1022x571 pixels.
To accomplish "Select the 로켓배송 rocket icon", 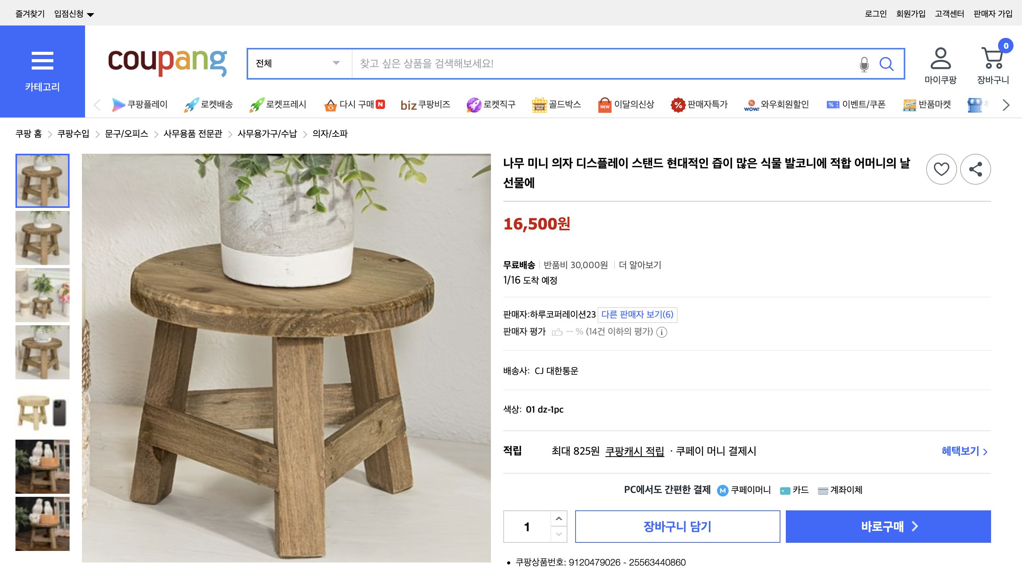I will point(192,104).
